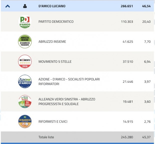Image resolution: width=155 pixels, height=144 pixels.
Task: Collapse the D'Amico Luciano candidate row
Action: (8, 6)
